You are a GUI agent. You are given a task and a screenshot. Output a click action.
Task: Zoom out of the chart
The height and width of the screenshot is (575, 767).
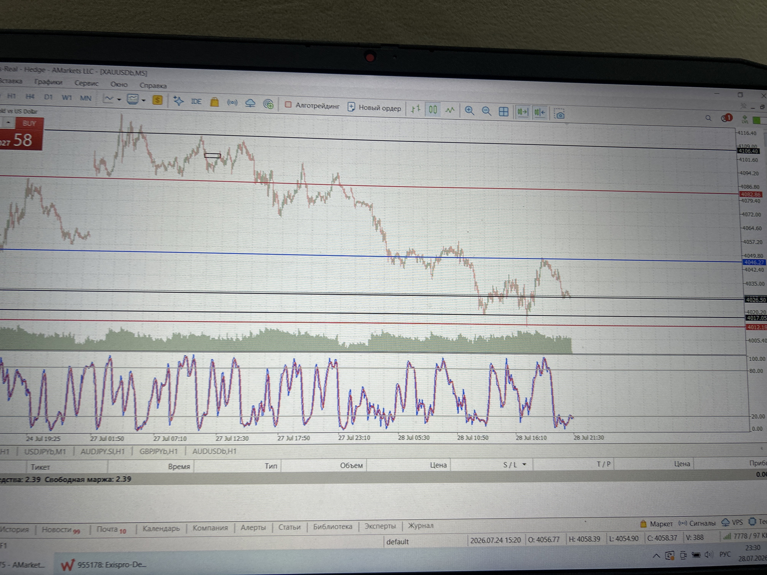point(486,112)
